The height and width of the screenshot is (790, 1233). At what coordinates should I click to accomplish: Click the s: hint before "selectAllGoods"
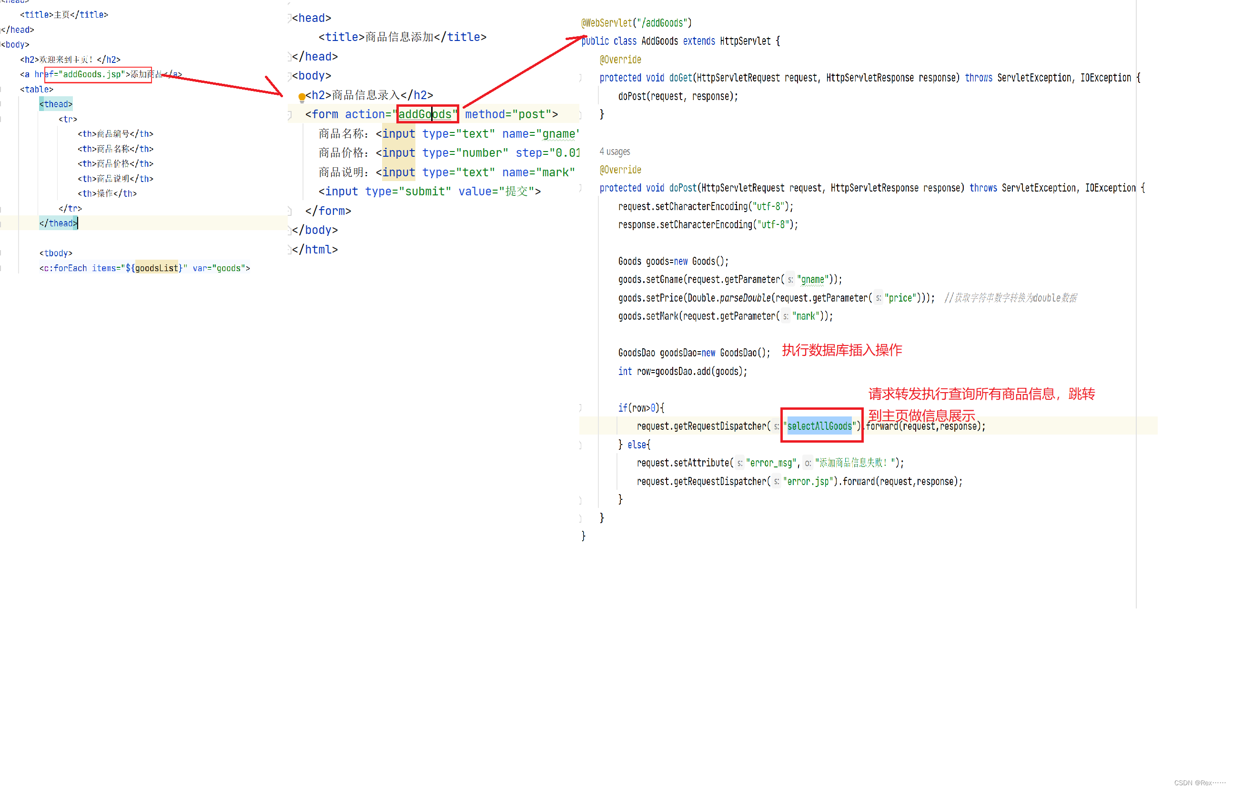coord(777,426)
